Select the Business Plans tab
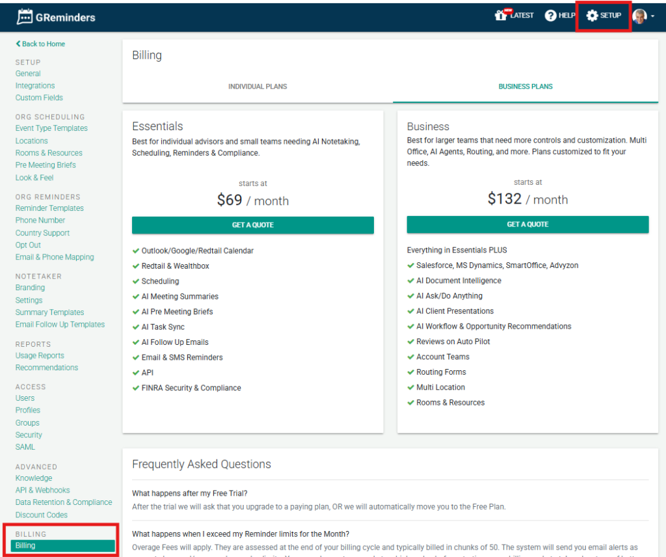This screenshot has height=557, width=666. [526, 87]
